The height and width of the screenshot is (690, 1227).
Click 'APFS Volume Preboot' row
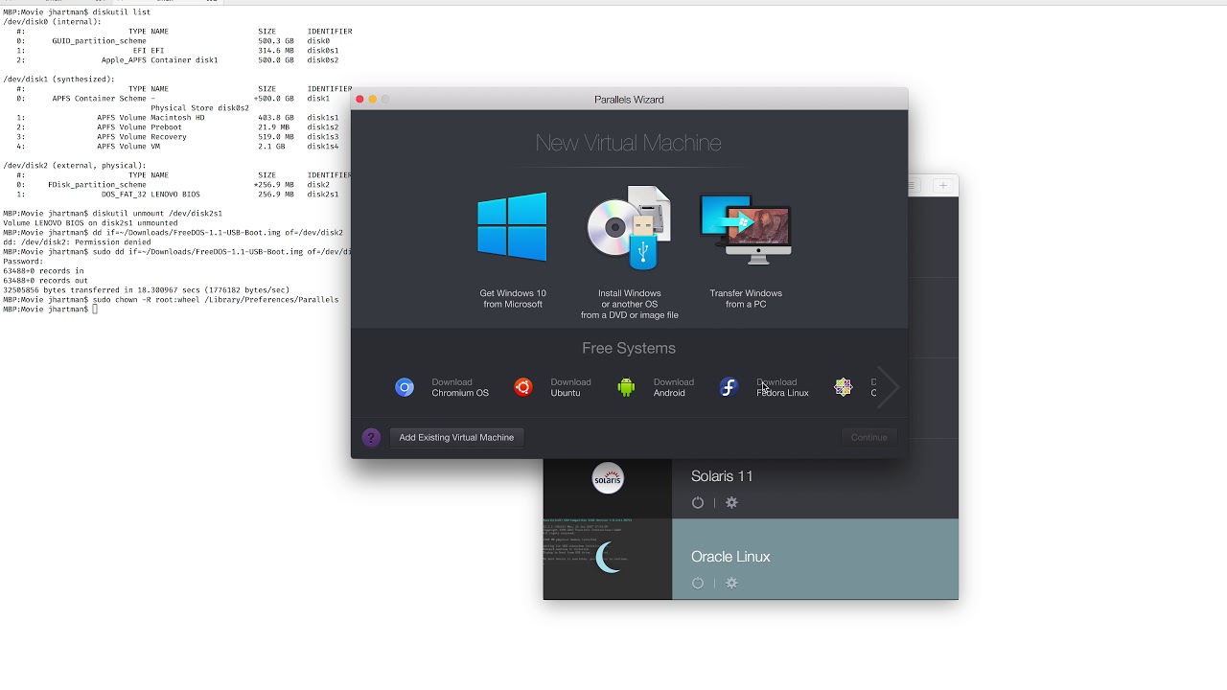click(x=177, y=127)
